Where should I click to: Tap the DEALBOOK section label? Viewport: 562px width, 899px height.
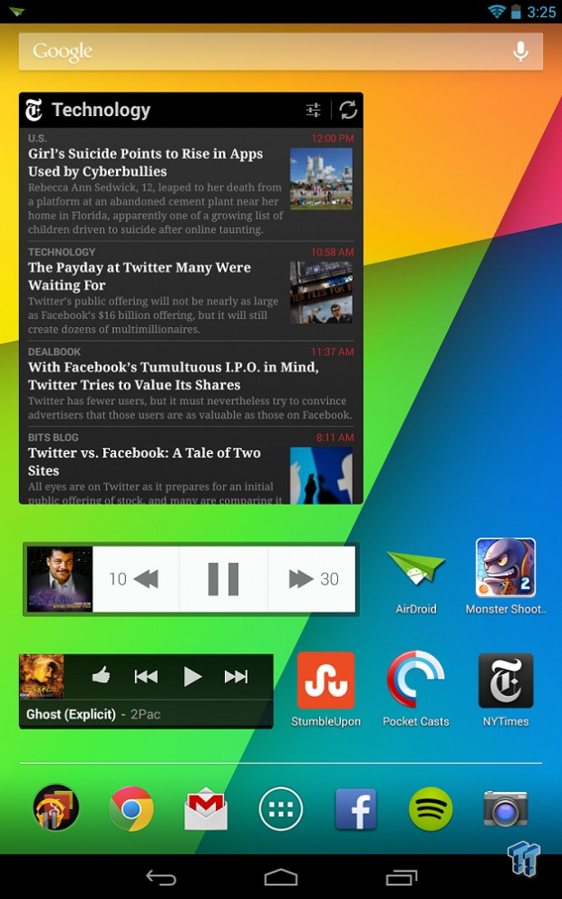tap(54, 352)
